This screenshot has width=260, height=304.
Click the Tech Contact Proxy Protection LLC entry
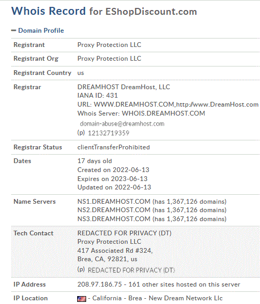pos(109,242)
